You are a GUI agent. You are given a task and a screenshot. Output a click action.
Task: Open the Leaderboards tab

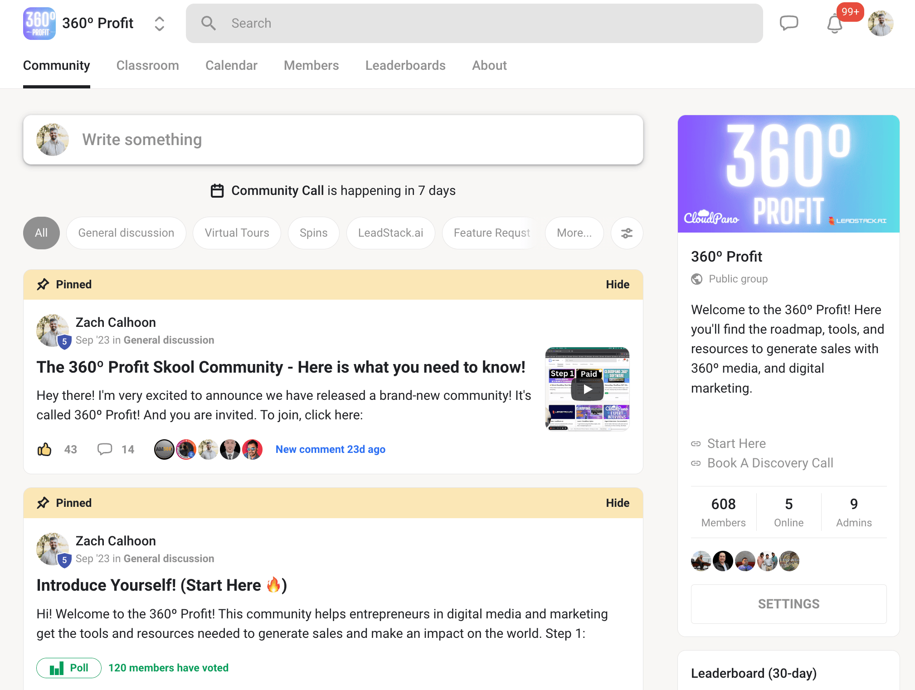(x=405, y=66)
